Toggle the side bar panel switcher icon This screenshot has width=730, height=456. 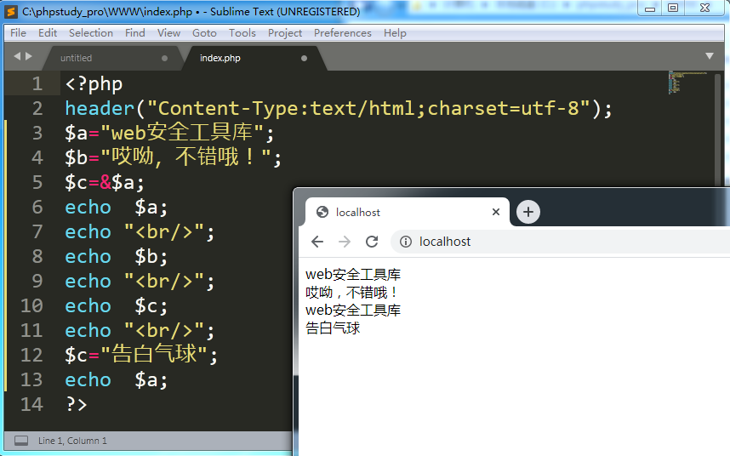21,441
